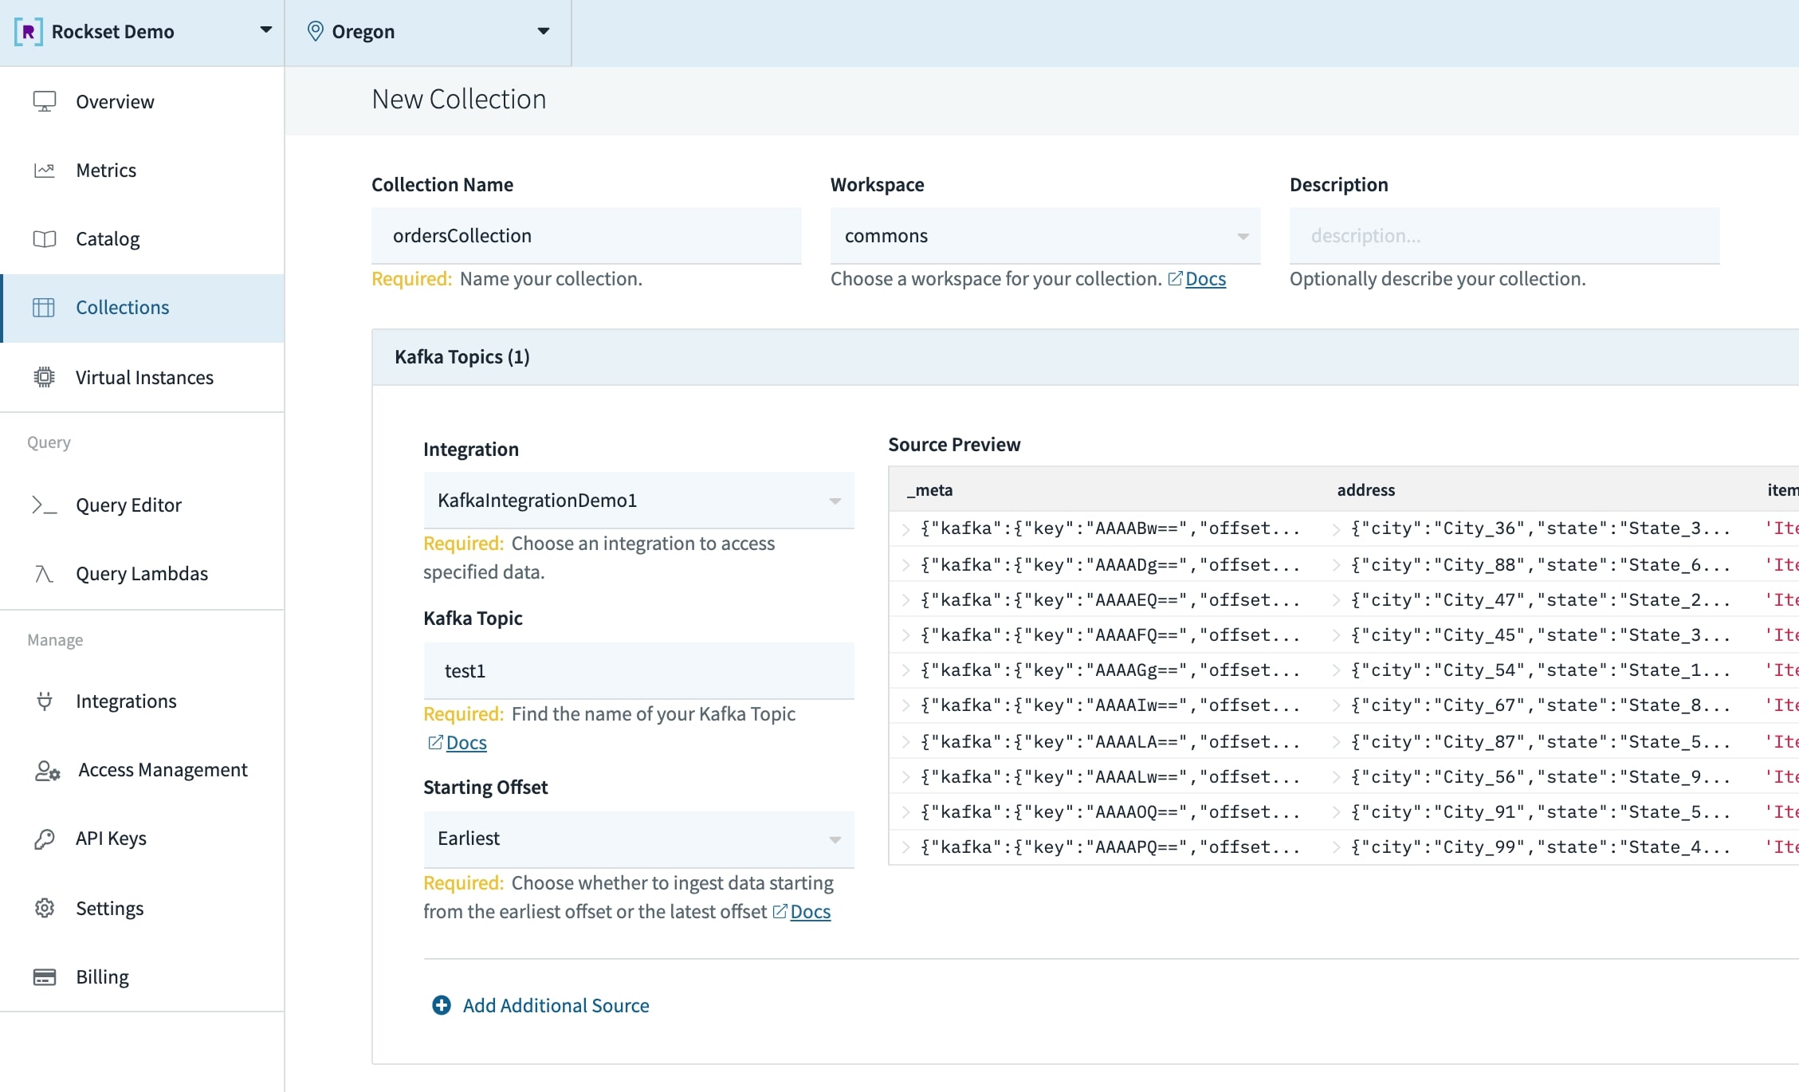
Task: Click the Integrations plug icon
Action: tap(45, 701)
